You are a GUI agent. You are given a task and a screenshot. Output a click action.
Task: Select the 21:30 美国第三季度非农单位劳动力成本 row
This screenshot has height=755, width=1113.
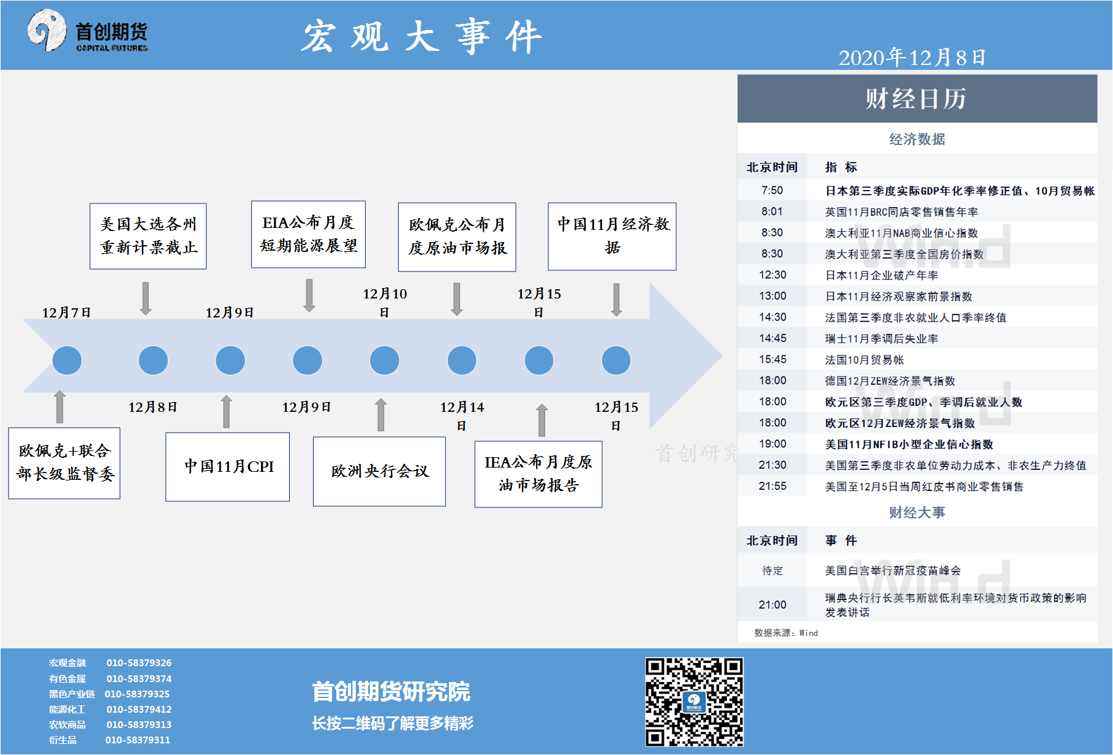(x=917, y=465)
